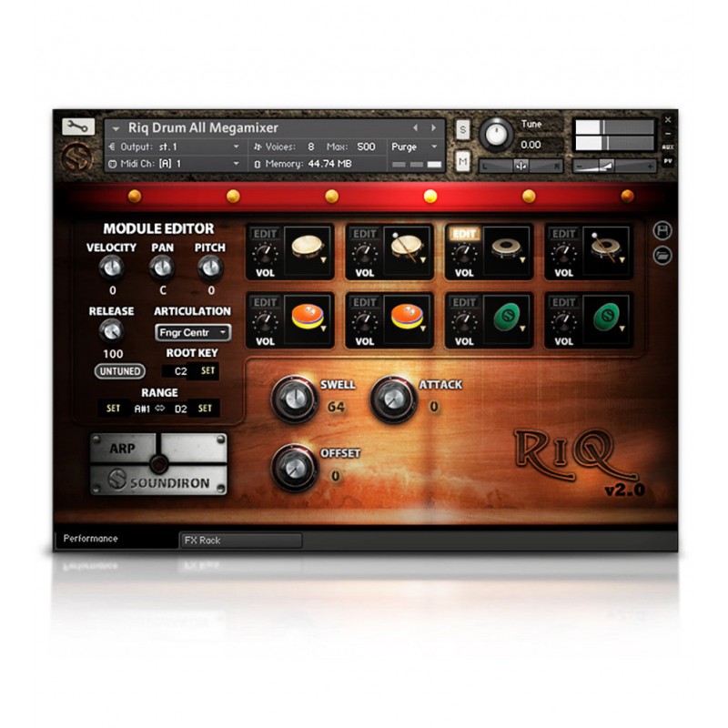Click the PV button in the header
Image resolution: width=728 pixels, height=728 pixels.
[667, 161]
